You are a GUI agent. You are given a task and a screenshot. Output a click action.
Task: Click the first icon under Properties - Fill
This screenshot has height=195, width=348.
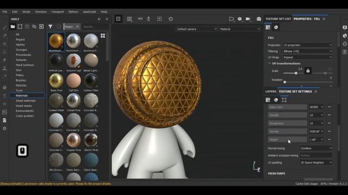[268, 27]
